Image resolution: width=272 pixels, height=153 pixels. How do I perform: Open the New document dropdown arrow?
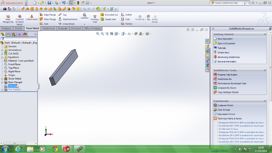point(38,3)
